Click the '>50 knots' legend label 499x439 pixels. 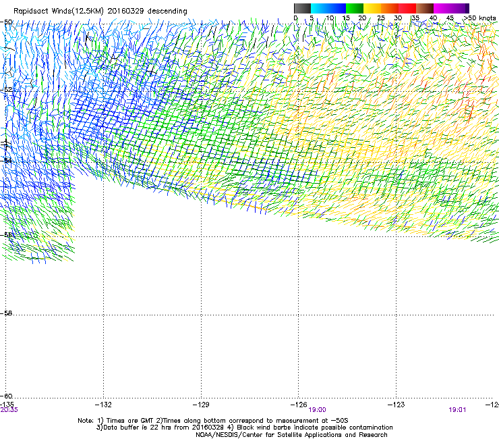(x=480, y=18)
